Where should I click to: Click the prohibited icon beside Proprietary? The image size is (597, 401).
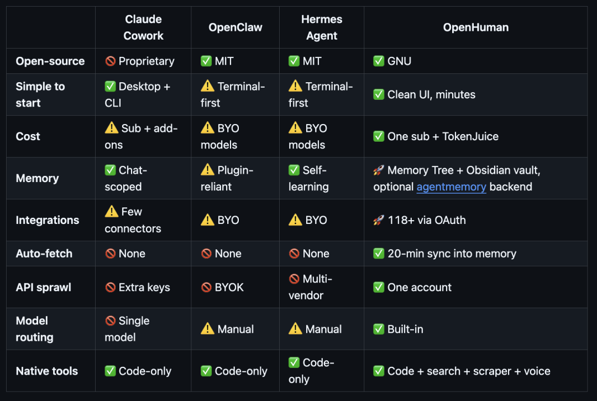111,61
